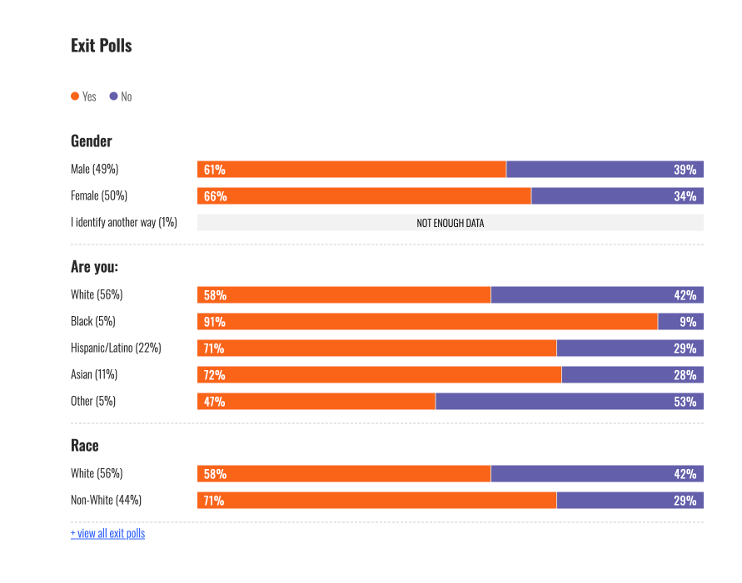Select the Female 34% No bar
The height and width of the screenshot is (583, 742).
(617, 196)
